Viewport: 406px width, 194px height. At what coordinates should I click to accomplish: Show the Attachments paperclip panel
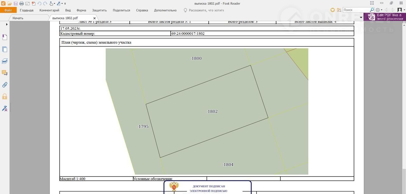[5, 85]
